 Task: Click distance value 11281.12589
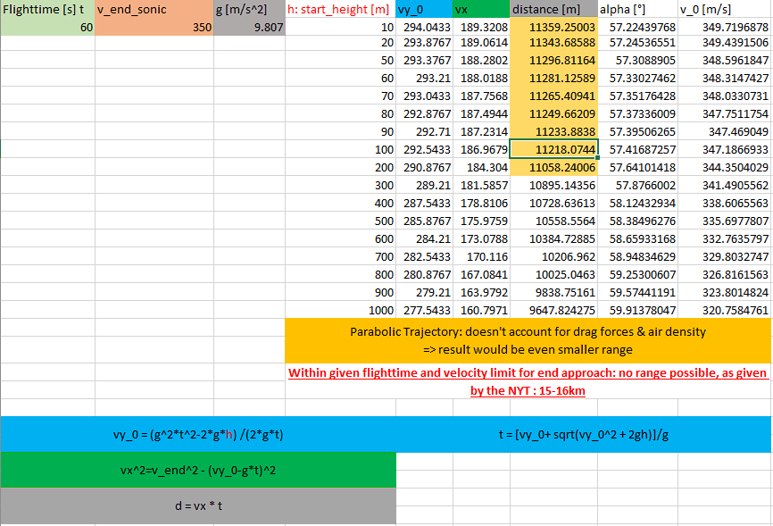tap(554, 78)
